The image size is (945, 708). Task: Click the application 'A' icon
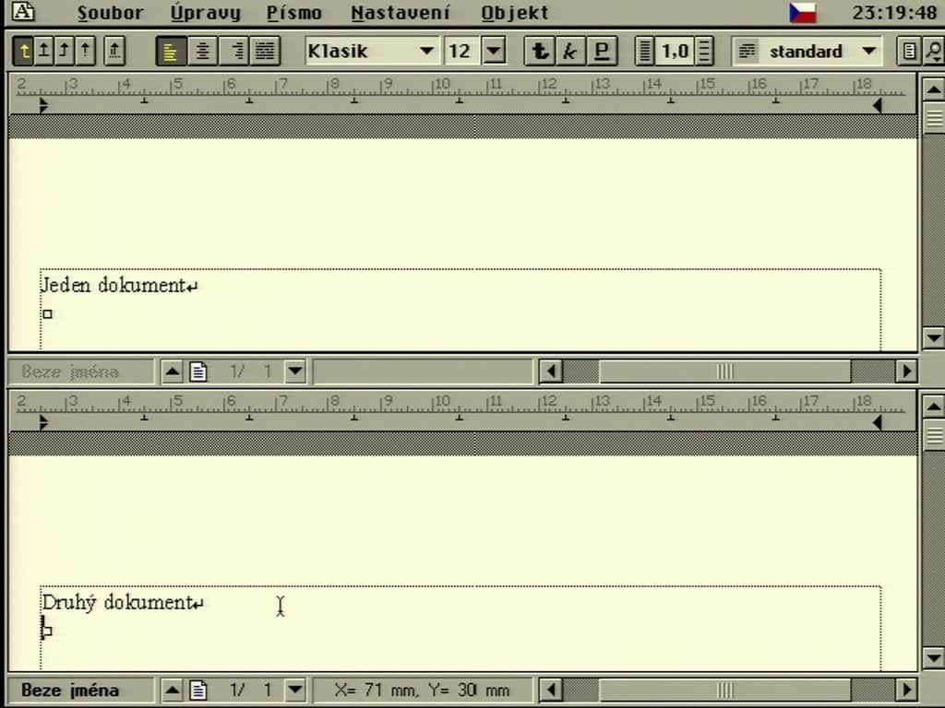[23, 11]
